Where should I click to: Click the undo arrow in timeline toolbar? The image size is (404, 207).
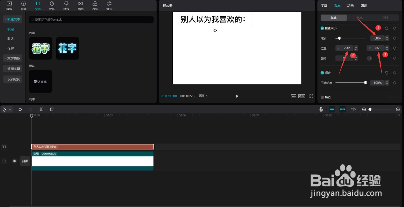pyautogui.click(x=20, y=109)
